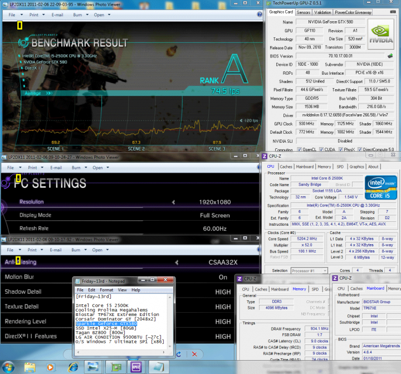Click the Intel Core i5 logo in CPU-Z
This screenshot has height=374, width=401.
380,187
